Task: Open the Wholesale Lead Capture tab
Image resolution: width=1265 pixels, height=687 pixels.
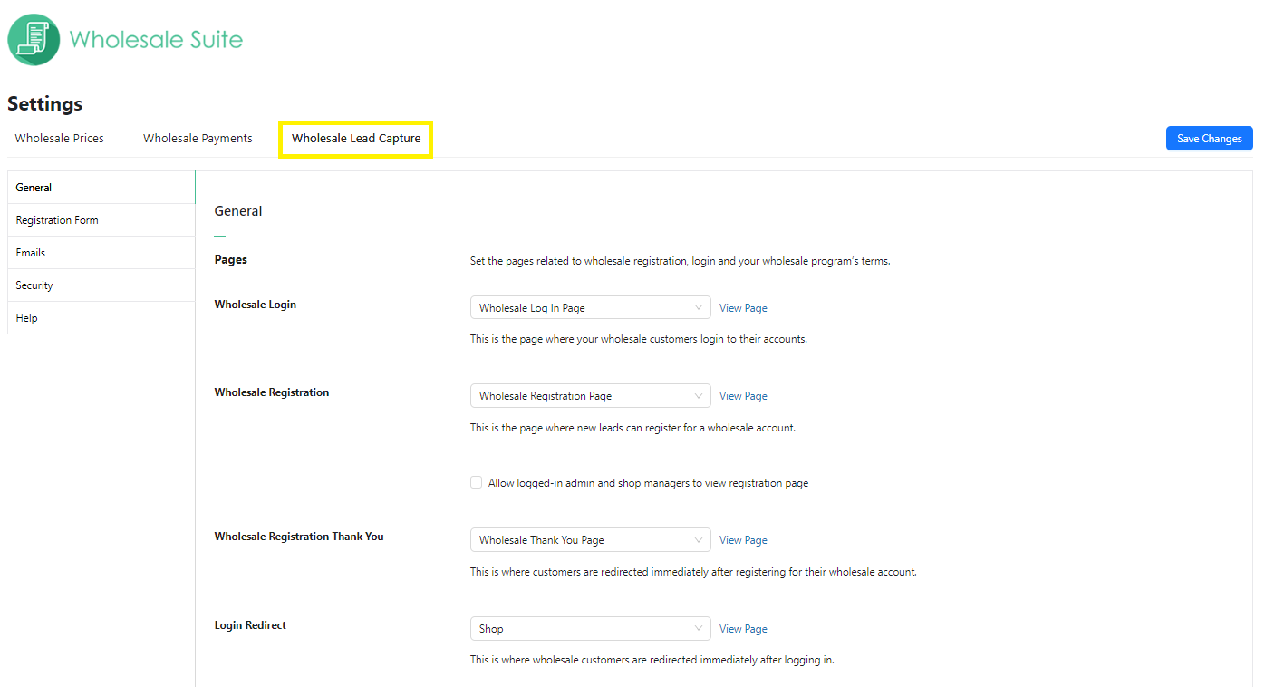Action: click(355, 139)
